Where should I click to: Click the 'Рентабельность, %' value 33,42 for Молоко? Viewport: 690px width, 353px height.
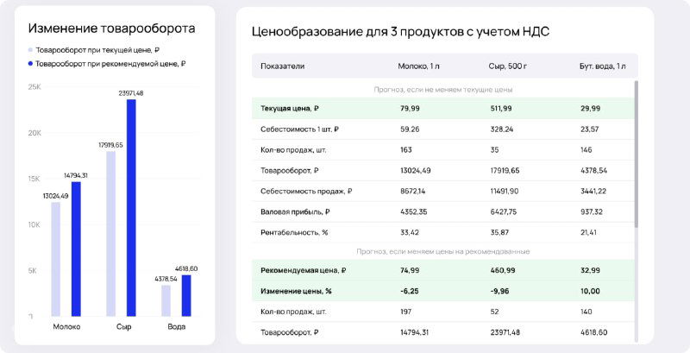click(411, 232)
